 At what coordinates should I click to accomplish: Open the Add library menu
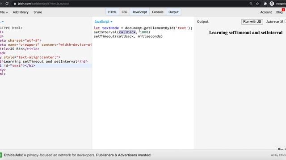(x=21, y=12)
